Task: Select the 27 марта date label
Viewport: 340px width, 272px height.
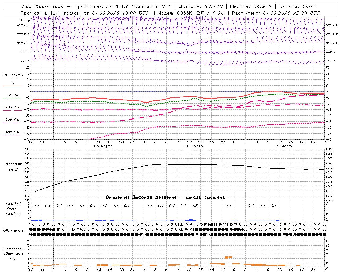Action: 284,146
